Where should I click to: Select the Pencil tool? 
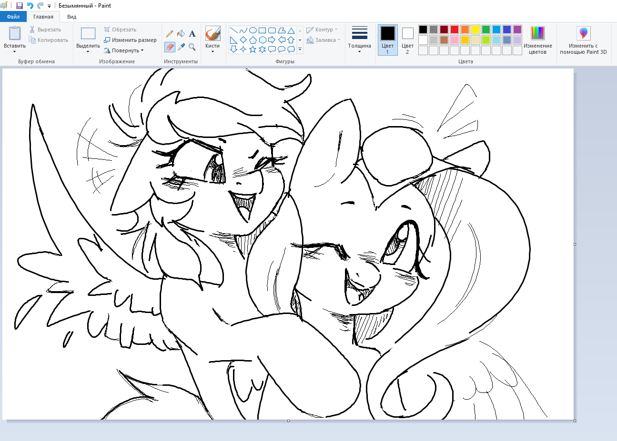170,34
